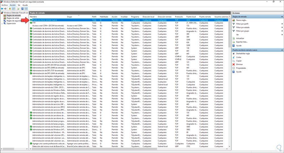Screen dimensions: 284x153
Task: Click Deshabilitar regla action
Action: tap(243, 54)
